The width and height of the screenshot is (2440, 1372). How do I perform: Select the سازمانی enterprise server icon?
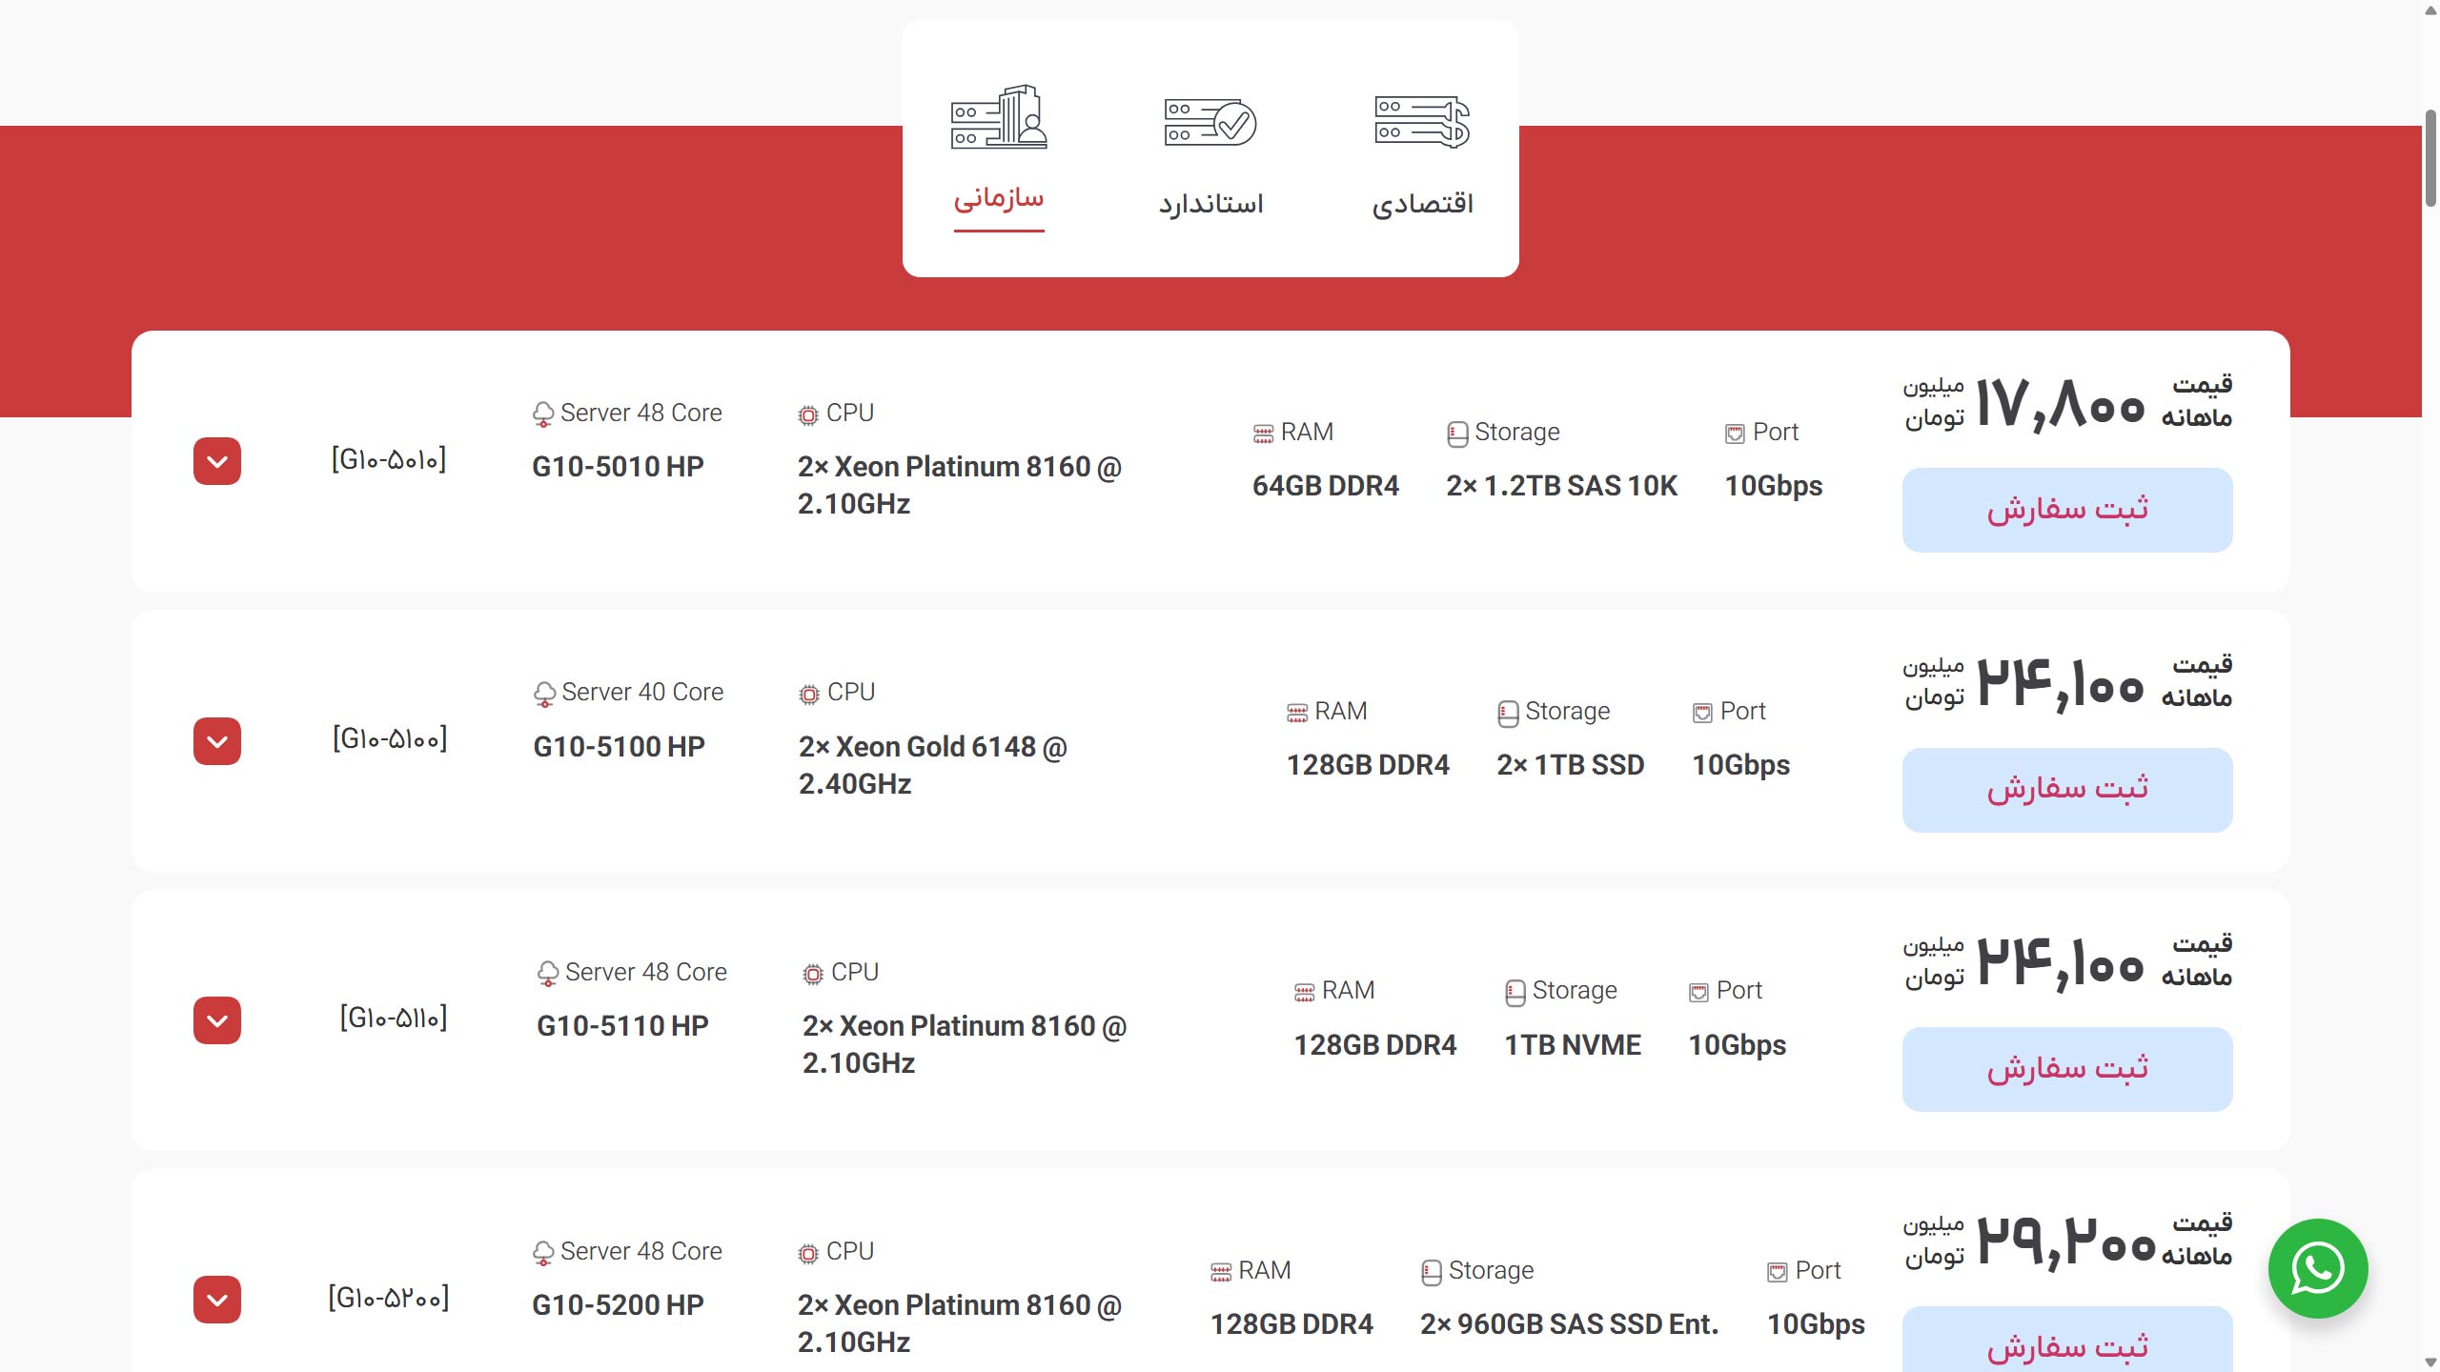pos(999,117)
